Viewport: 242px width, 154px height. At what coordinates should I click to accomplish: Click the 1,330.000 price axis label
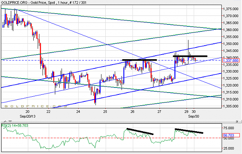tap(231, 71)
